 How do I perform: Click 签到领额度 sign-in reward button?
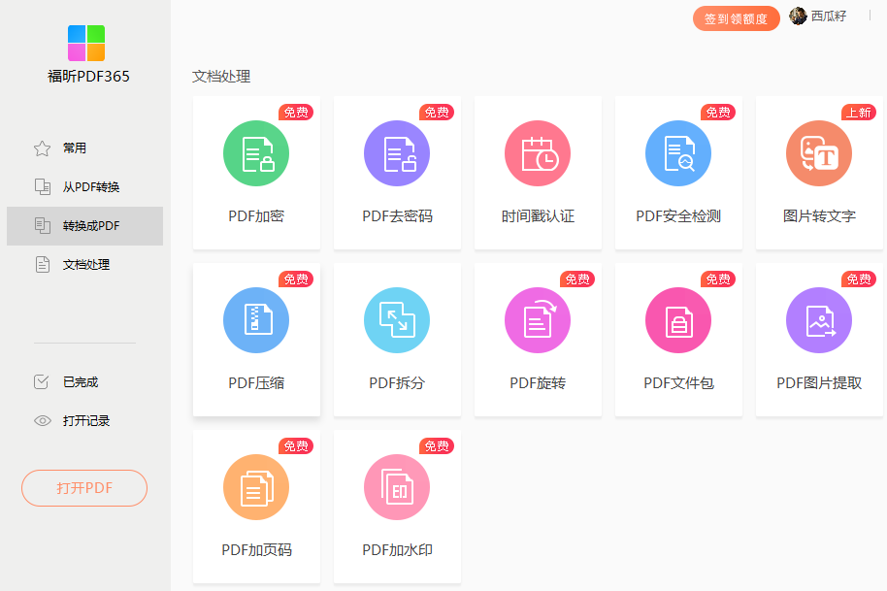(736, 17)
